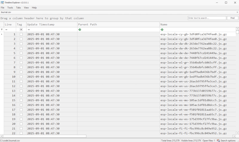Select the Journal.csv tab
This screenshot has height=142, width=239.
click(6, 12)
